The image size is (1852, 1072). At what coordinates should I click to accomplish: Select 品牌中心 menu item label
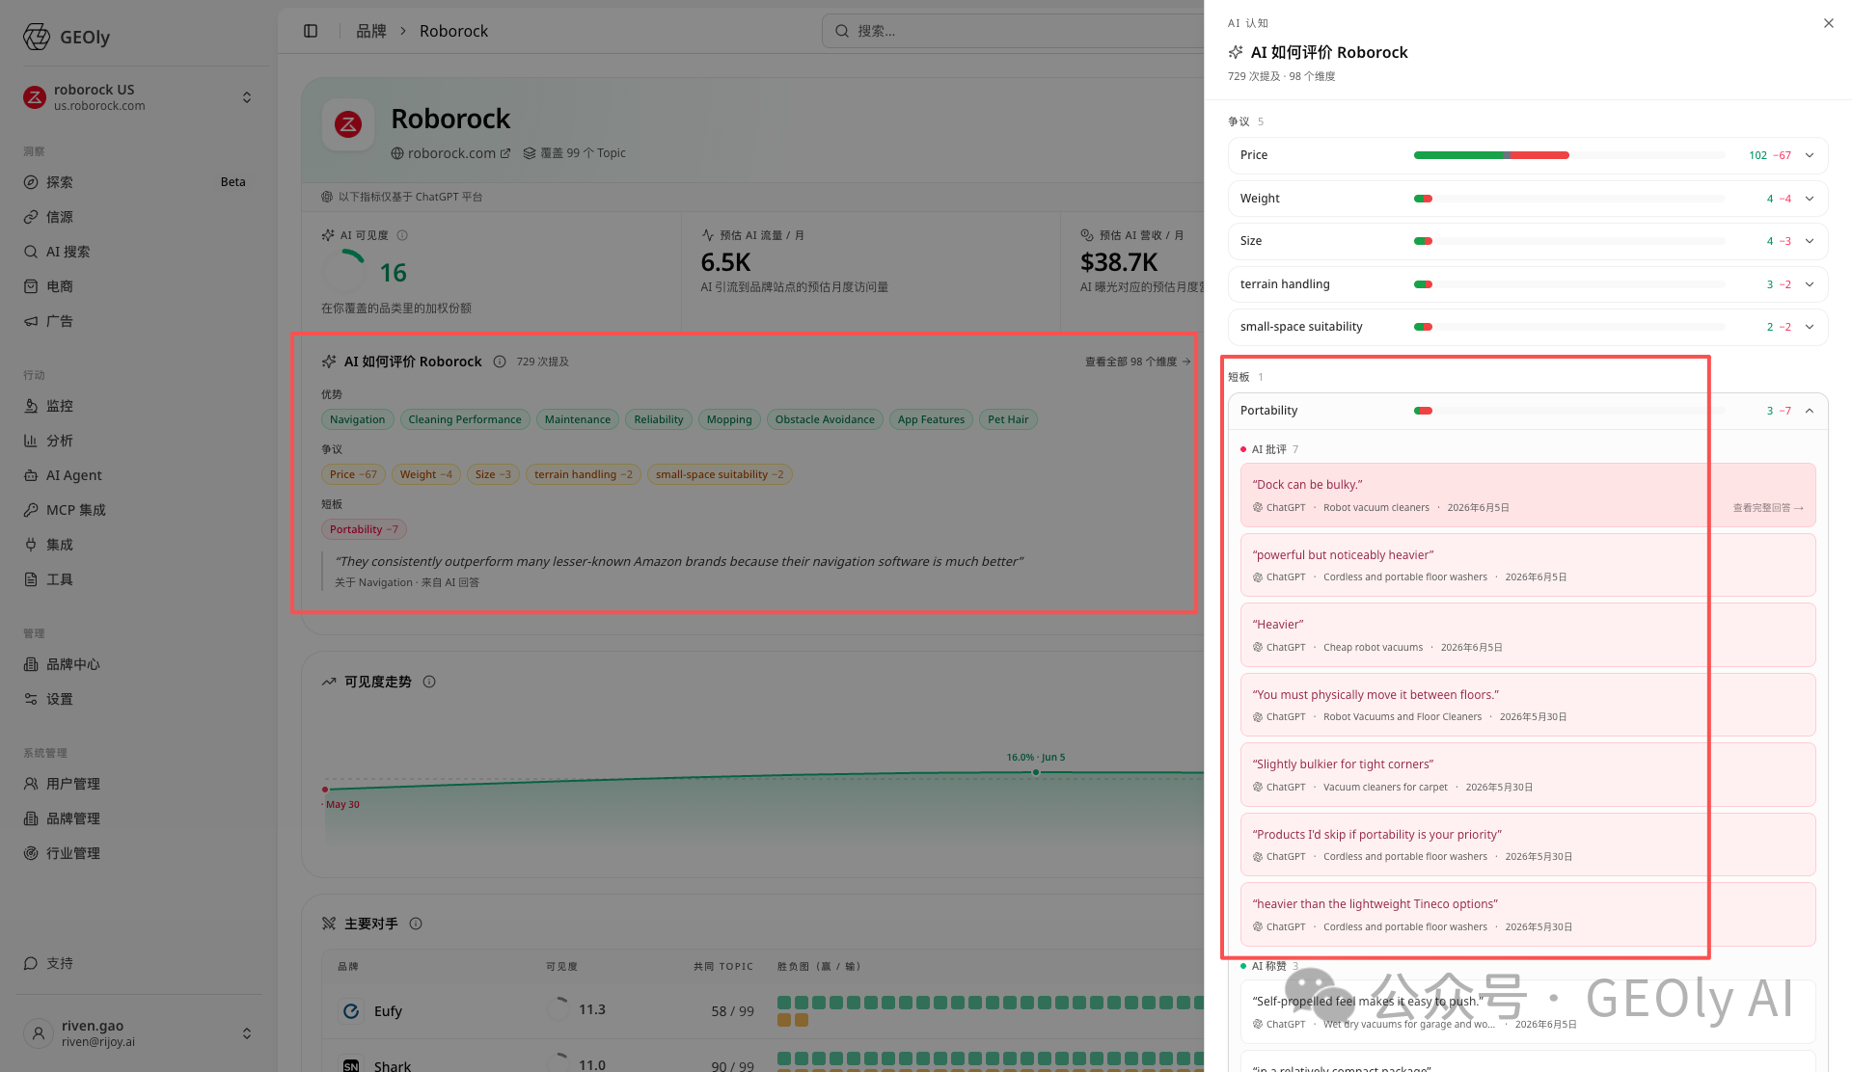coord(73,664)
